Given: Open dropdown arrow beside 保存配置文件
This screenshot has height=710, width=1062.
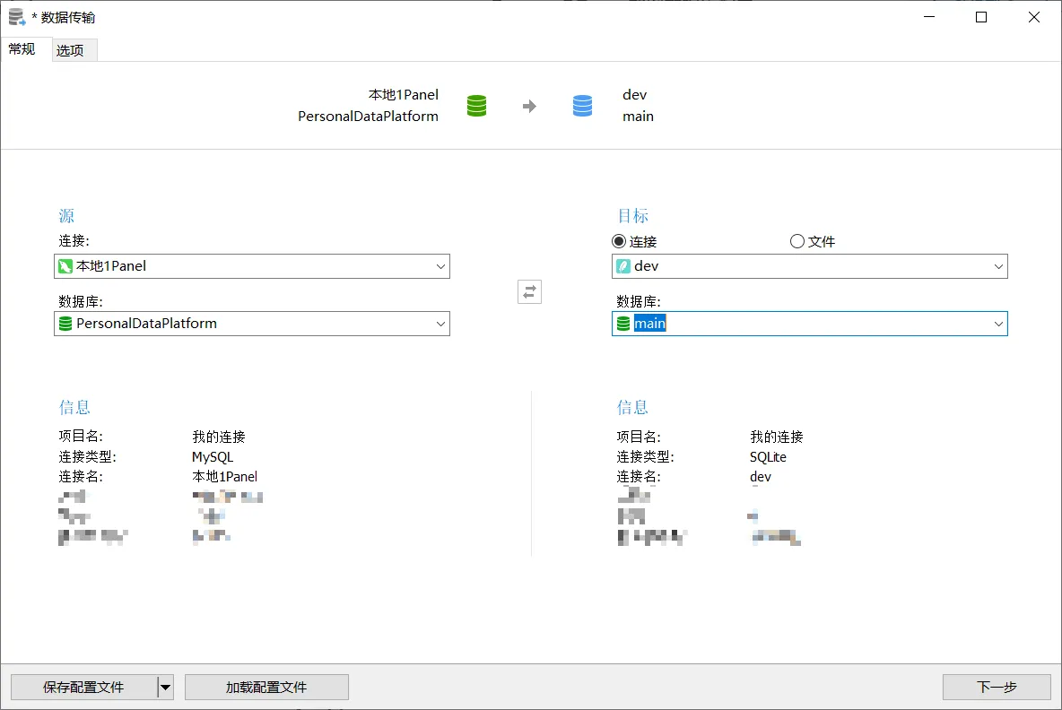Looking at the screenshot, I should click(x=165, y=688).
